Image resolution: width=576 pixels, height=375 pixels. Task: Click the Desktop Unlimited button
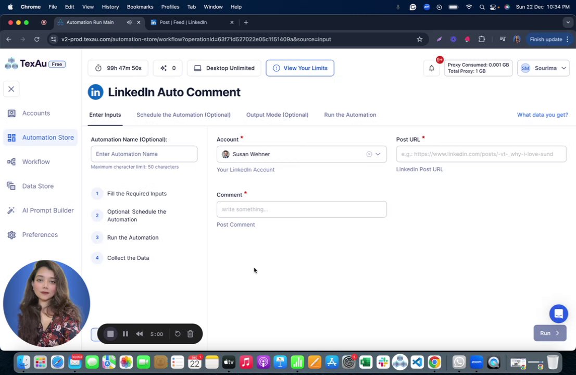[x=224, y=68]
